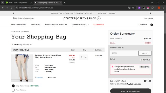Click the translate page icon
Image resolution: width=166 pixels, height=93 pixels.
129,8
